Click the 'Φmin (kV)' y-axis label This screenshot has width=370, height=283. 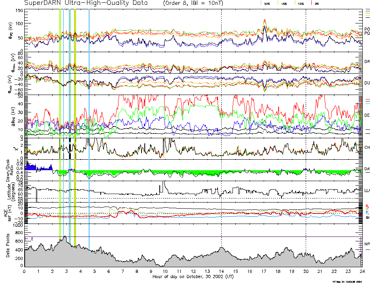(11, 84)
